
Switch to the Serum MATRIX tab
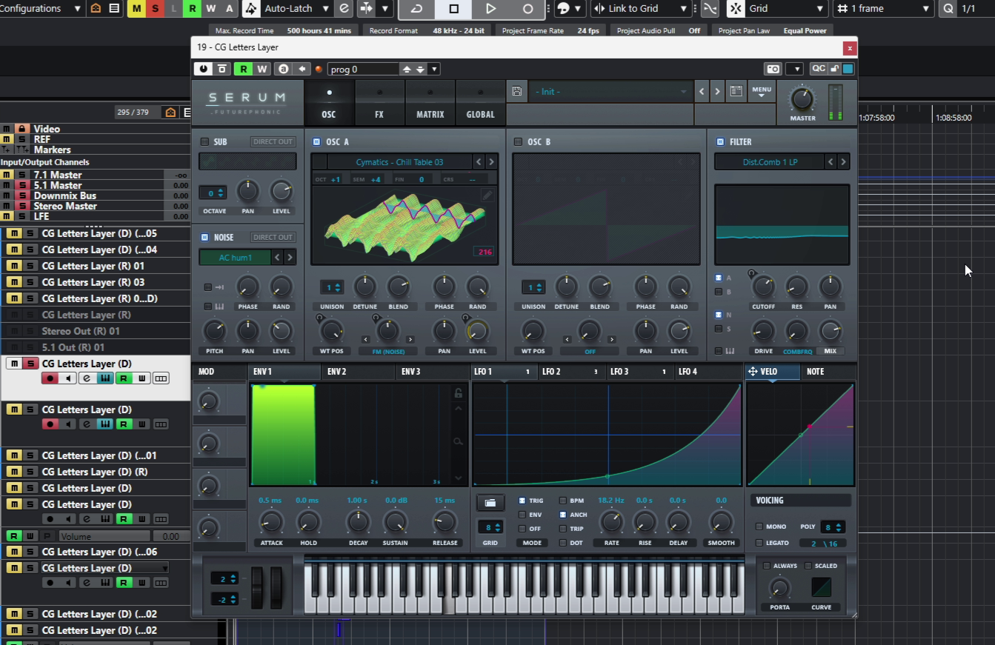click(x=430, y=104)
